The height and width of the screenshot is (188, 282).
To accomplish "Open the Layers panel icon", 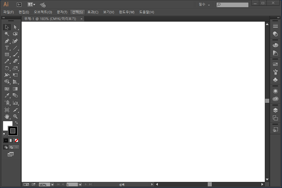I will [275, 110].
